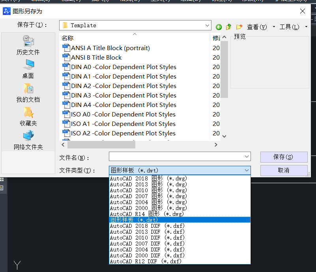
Task: Open the 收藏夹 favorites shortcut
Action: tap(28, 116)
